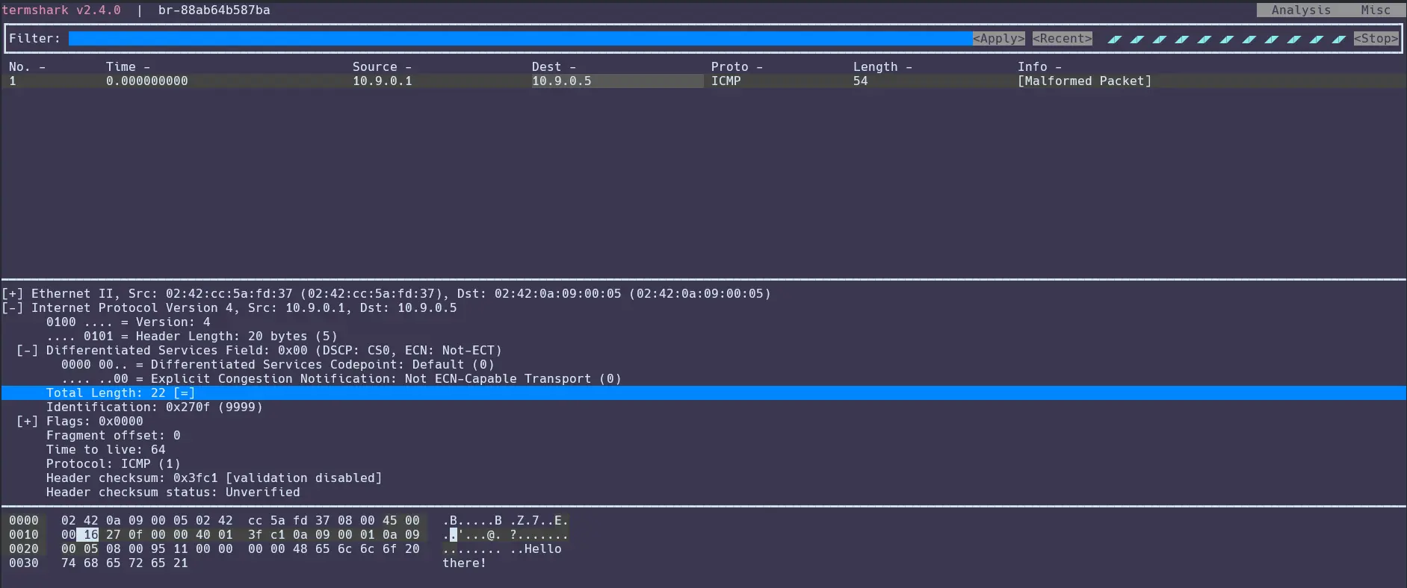This screenshot has height=588, width=1407.
Task: Sort by the Dest column header
Action: pyautogui.click(x=554, y=67)
